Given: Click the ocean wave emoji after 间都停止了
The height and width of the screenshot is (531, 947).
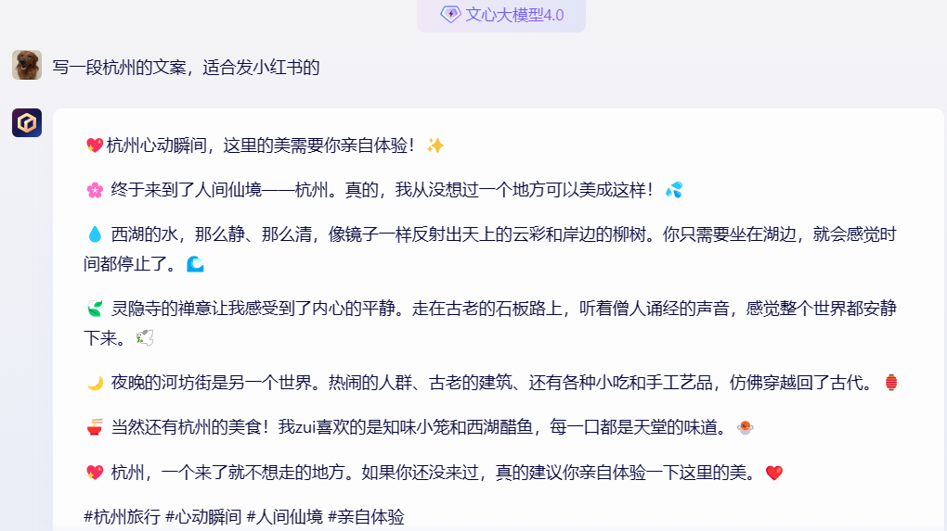Looking at the screenshot, I should (195, 264).
